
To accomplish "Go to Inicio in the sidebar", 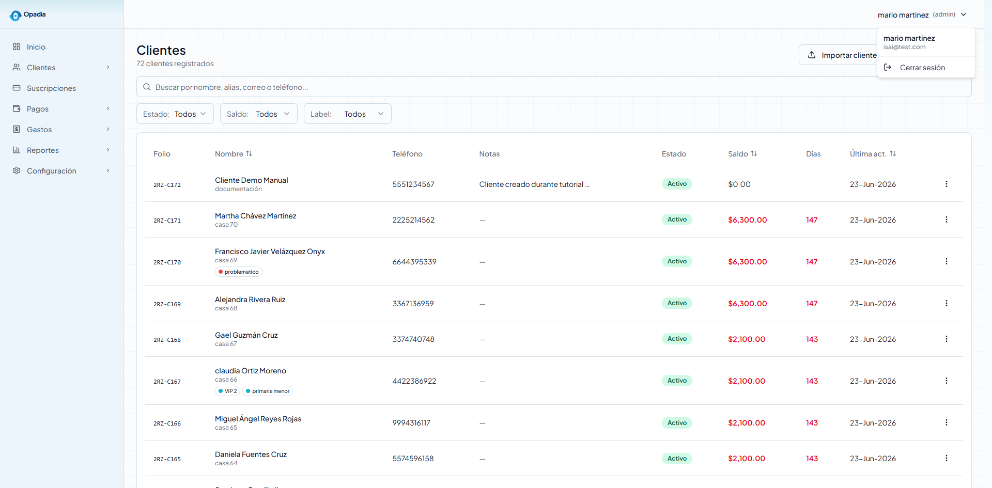I will pyautogui.click(x=62, y=46).
